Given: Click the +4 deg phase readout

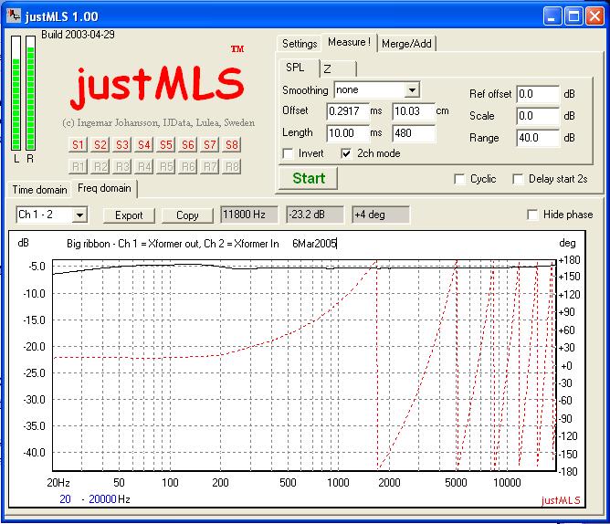Looking at the screenshot, I should [x=381, y=215].
